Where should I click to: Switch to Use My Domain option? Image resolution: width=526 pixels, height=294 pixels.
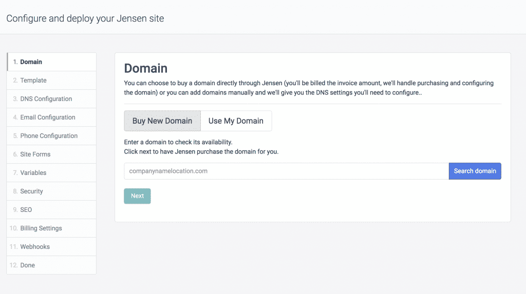pyautogui.click(x=236, y=121)
